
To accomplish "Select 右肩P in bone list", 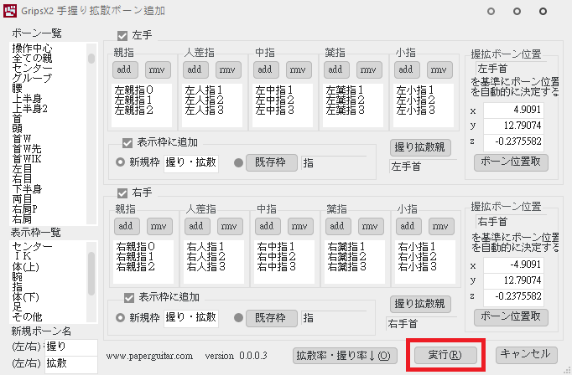I will [24, 209].
